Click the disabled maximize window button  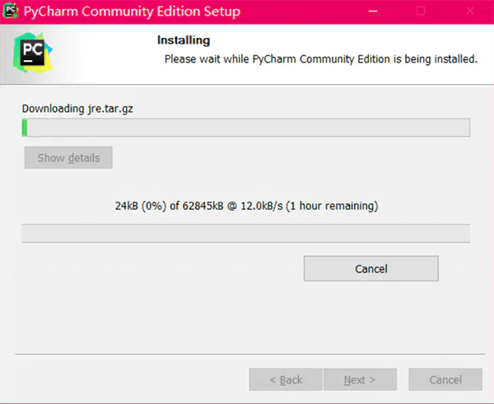[x=421, y=12]
